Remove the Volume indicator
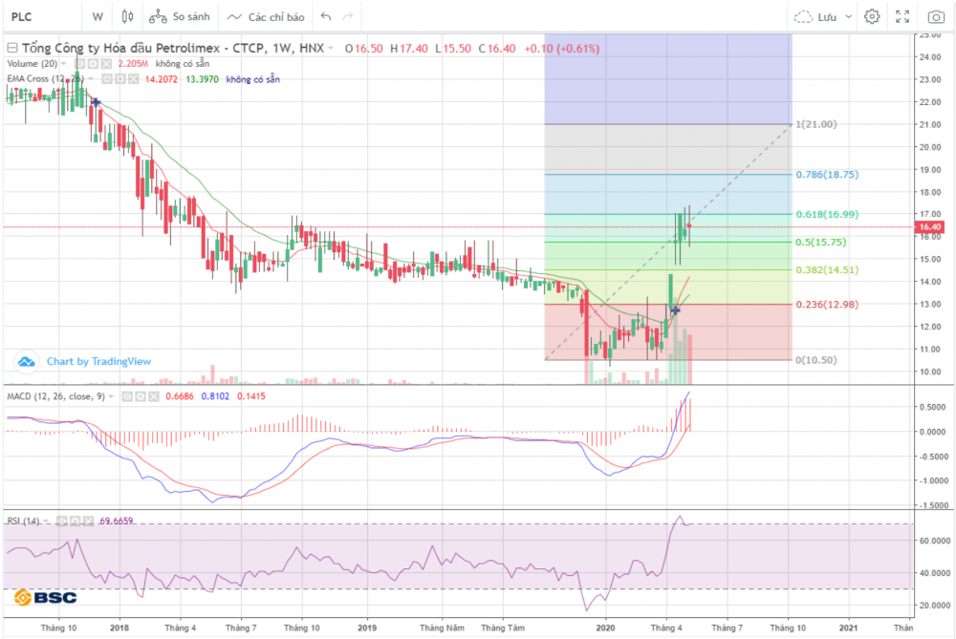956x639 pixels. click(x=107, y=63)
